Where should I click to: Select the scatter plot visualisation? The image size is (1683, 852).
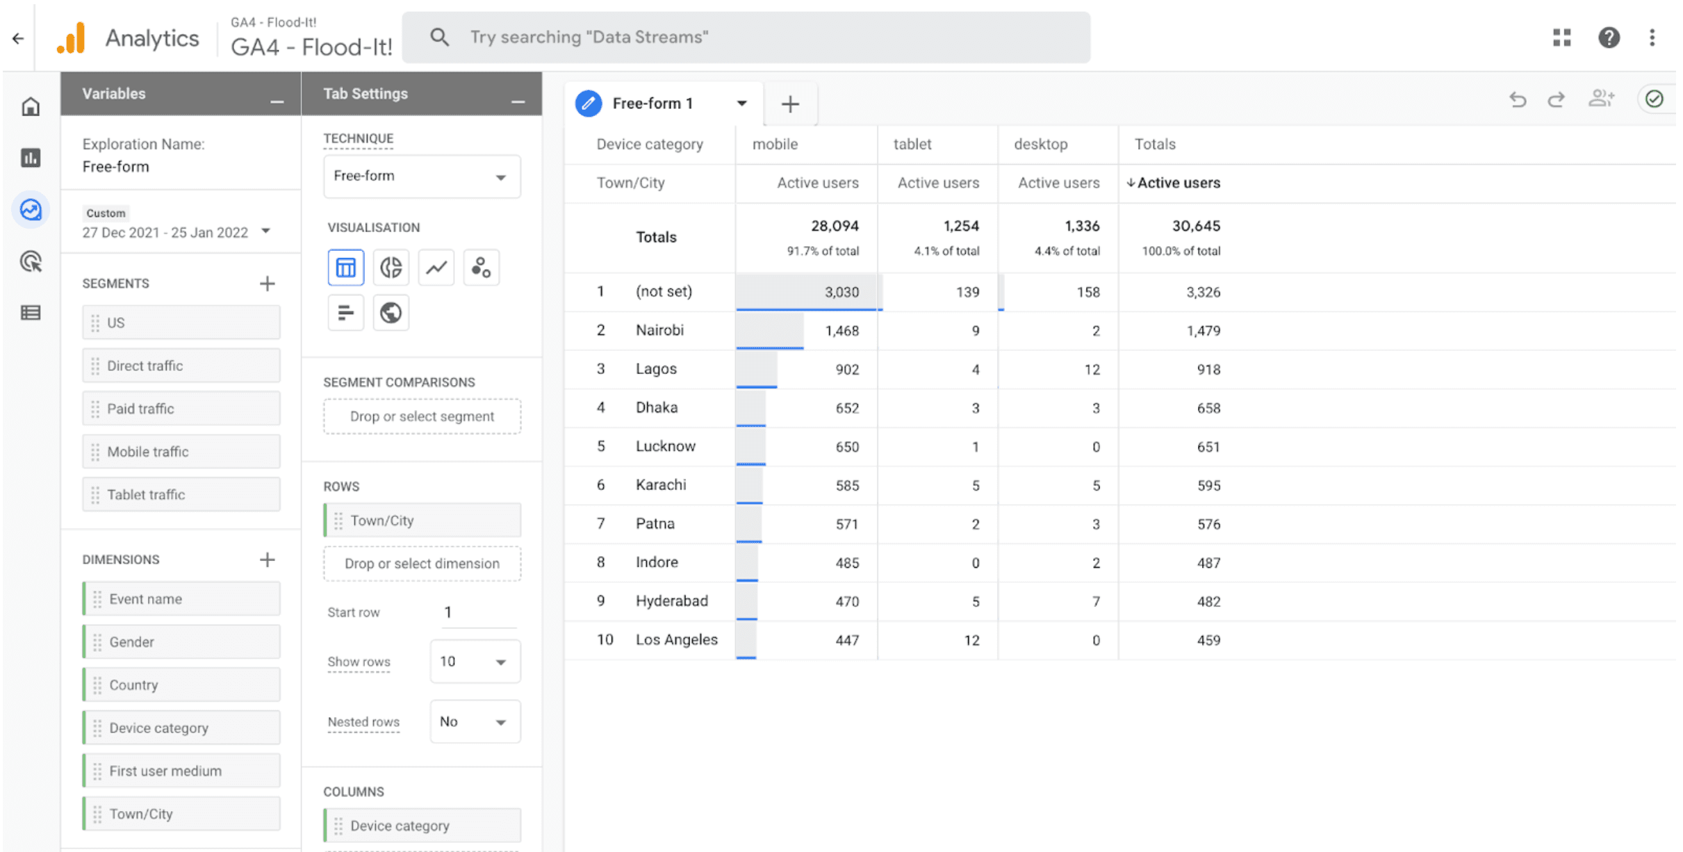[481, 268]
